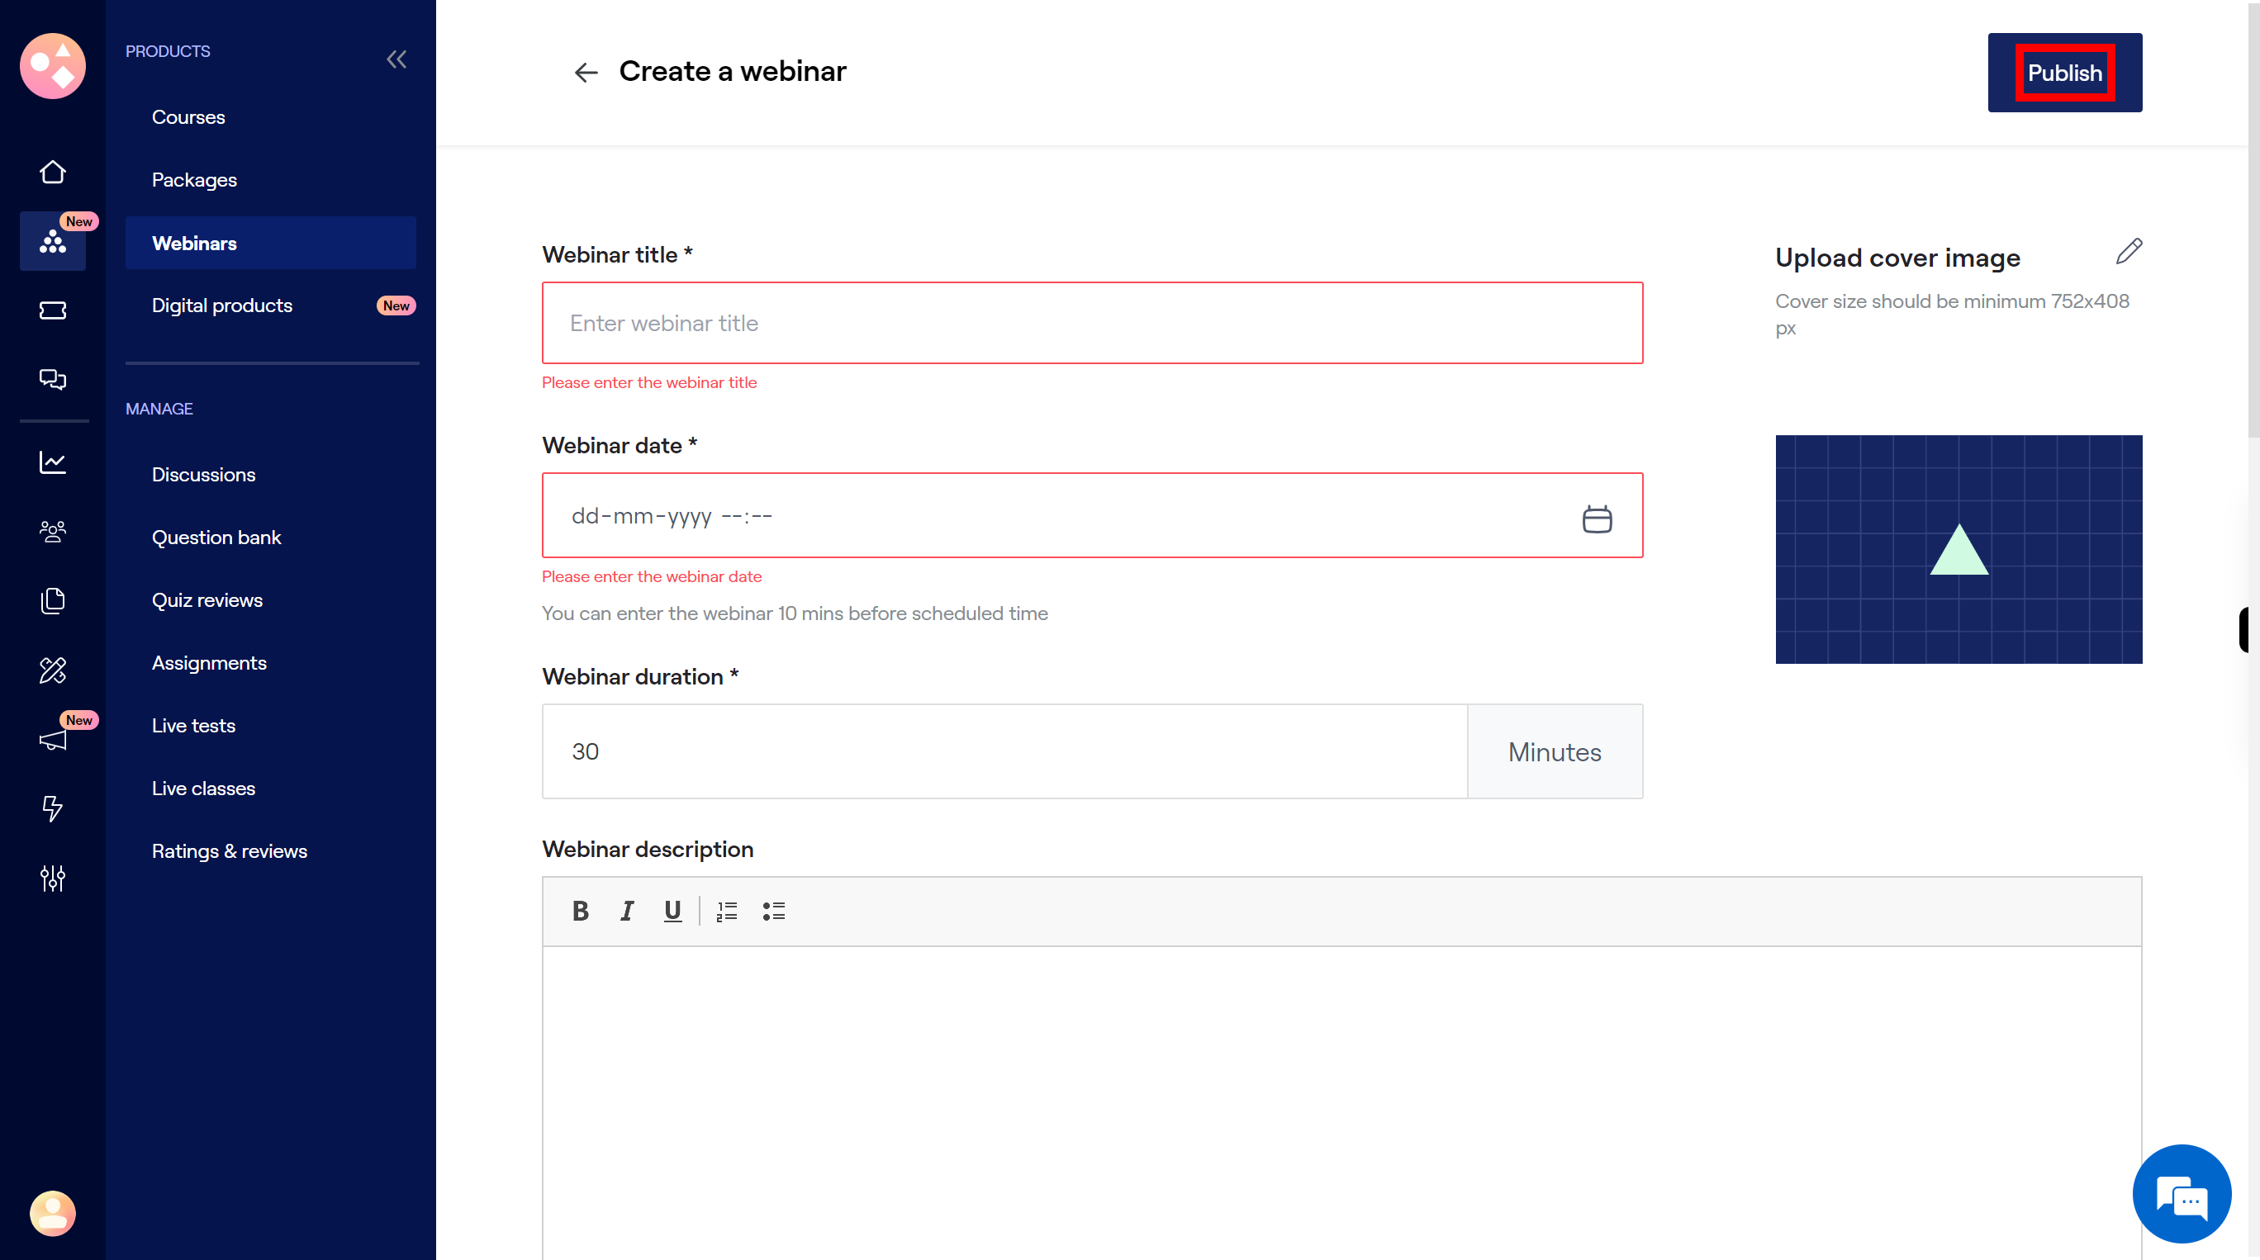Open the Digital products menu item

click(x=222, y=306)
